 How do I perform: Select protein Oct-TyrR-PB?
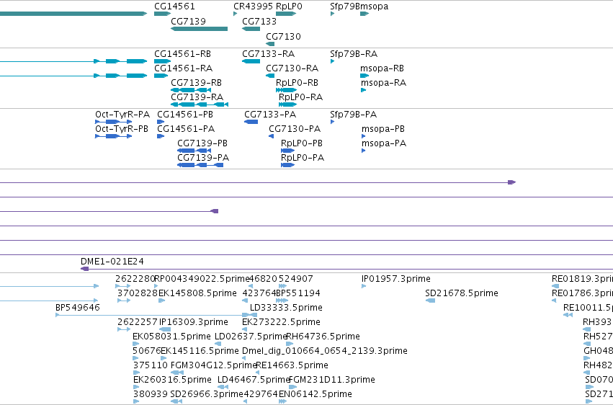click(x=122, y=128)
